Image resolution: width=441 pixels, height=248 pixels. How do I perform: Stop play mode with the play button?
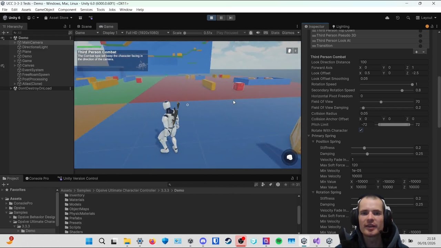click(x=212, y=18)
